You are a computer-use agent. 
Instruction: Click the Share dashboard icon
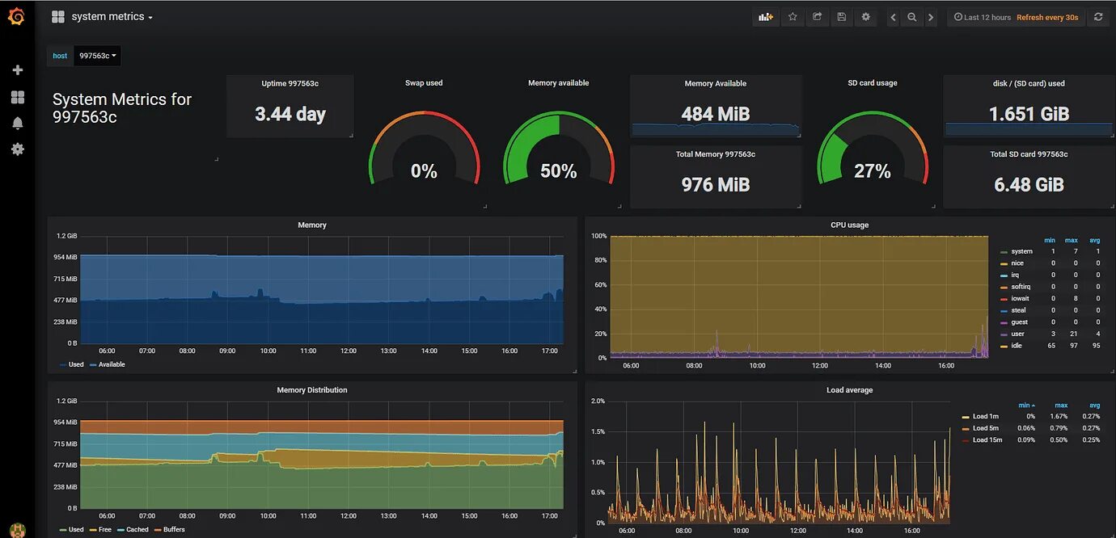click(817, 16)
